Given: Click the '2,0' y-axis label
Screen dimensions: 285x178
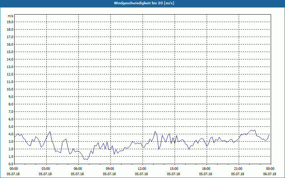Looking at the screenshot, I should pyautogui.click(x=11, y=149).
